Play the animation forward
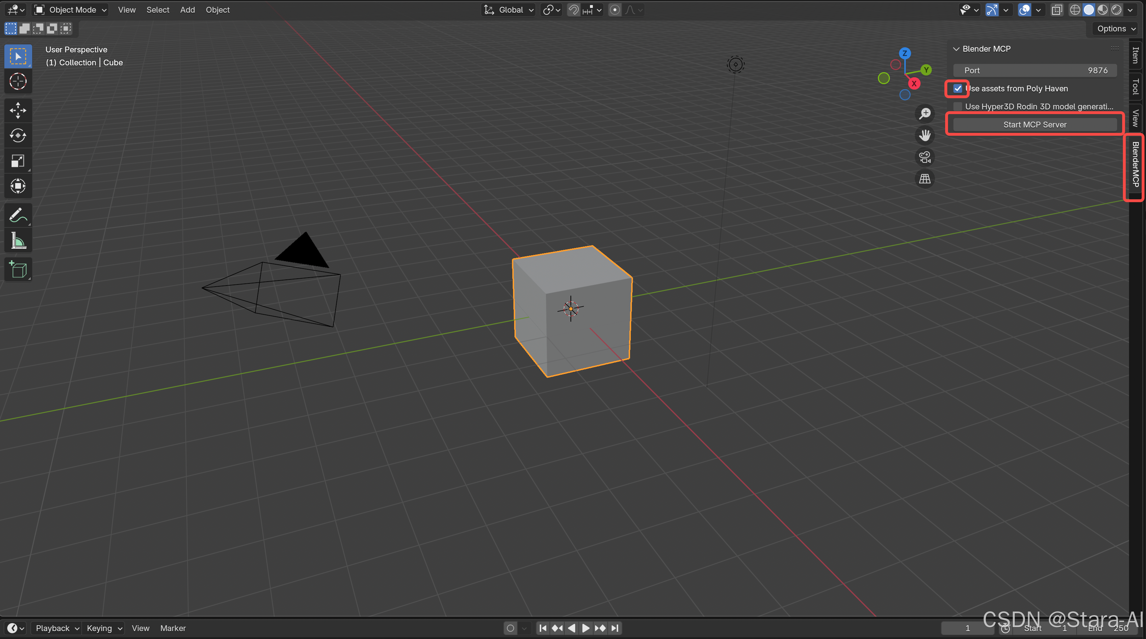This screenshot has height=639, width=1146. (x=586, y=628)
